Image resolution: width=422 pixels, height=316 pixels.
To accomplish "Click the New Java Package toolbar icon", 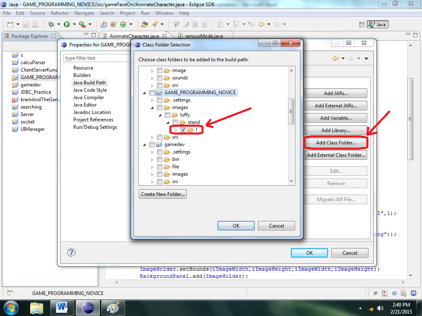I will pyautogui.click(x=113, y=24).
